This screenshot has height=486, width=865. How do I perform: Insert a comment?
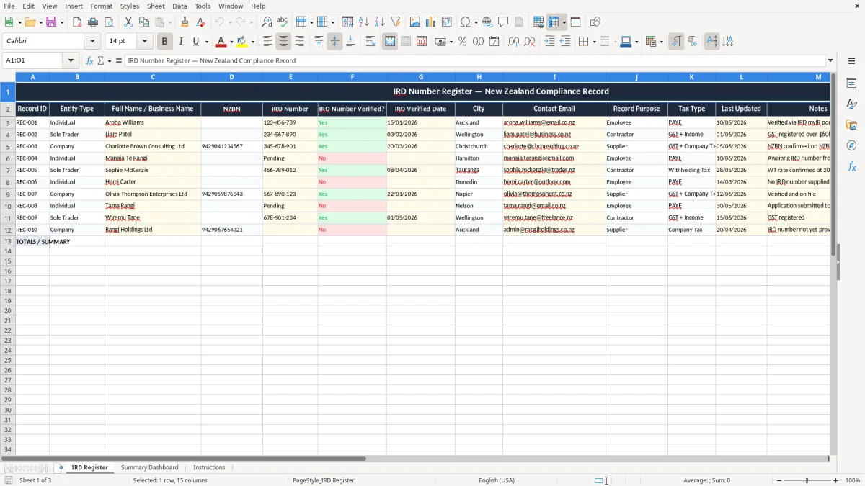(503, 22)
